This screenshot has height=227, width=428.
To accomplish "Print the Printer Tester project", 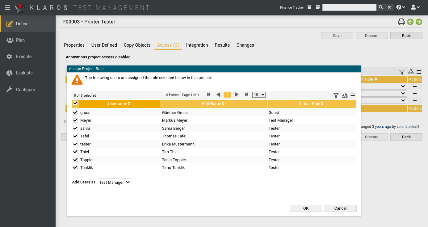I will pyautogui.click(x=401, y=22).
